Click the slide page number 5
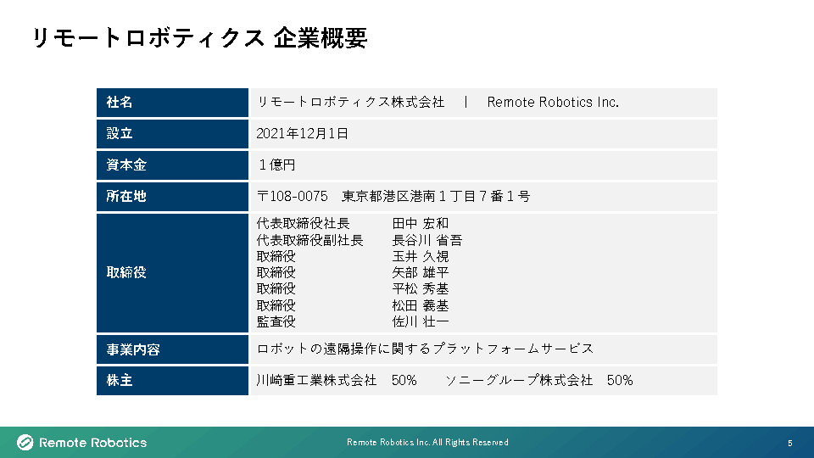The height and width of the screenshot is (458, 814). click(x=790, y=444)
